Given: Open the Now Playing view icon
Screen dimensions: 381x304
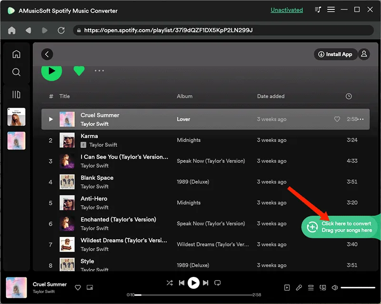Looking at the screenshot, I should tap(287, 287).
